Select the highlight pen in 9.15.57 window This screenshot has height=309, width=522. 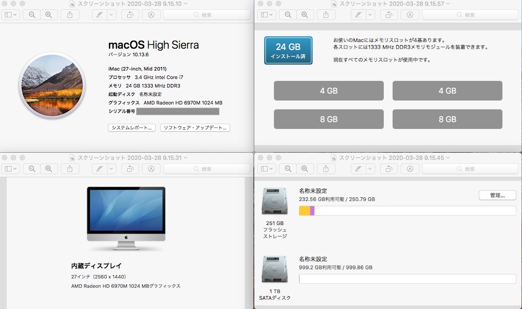[358, 15]
